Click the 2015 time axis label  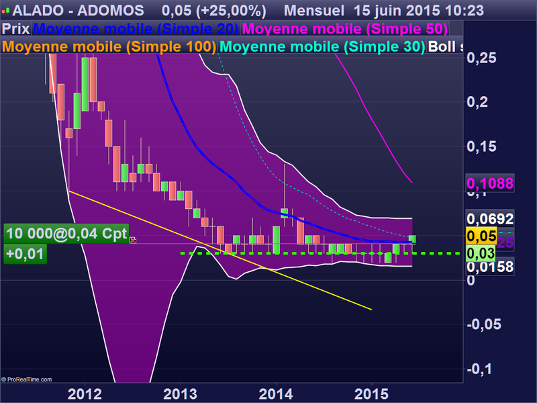(371, 394)
